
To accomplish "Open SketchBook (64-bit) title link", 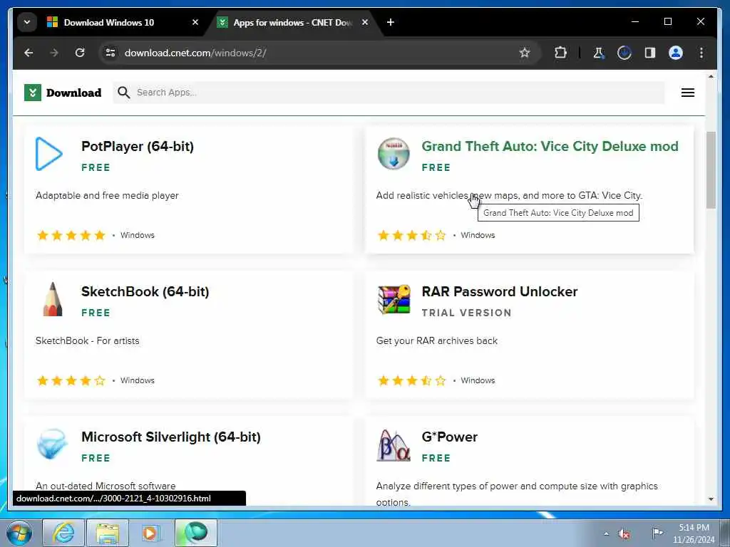I will point(145,291).
